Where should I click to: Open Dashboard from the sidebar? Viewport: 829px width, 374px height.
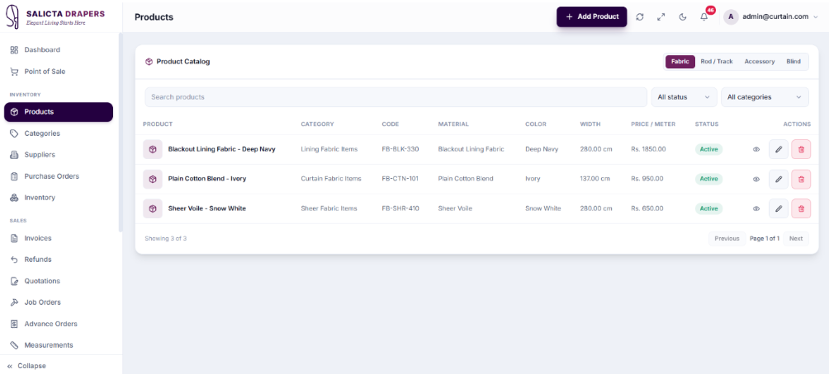[x=59, y=49]
